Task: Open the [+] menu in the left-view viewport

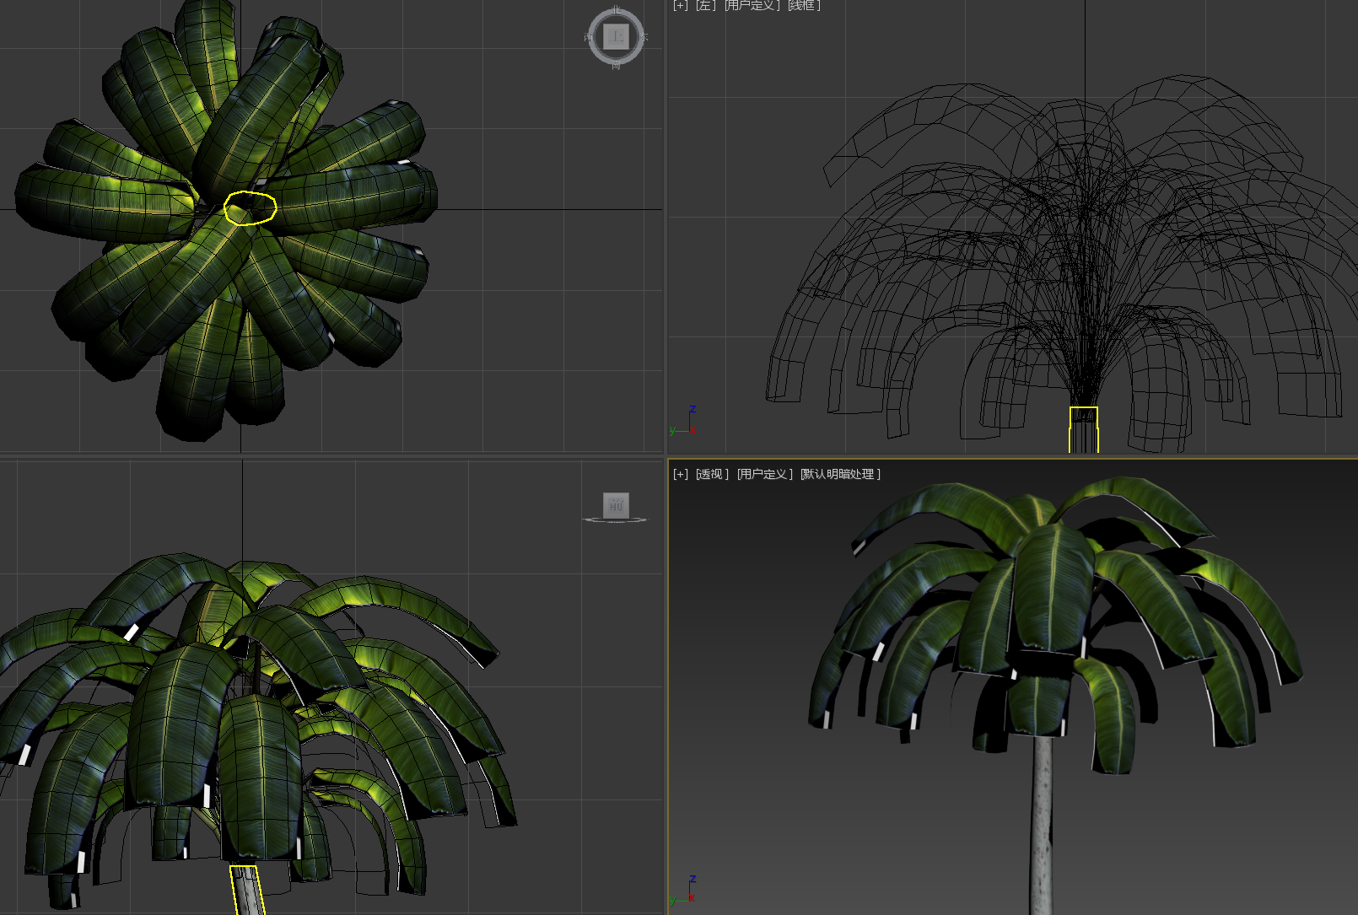Action: tap(680, 6)
